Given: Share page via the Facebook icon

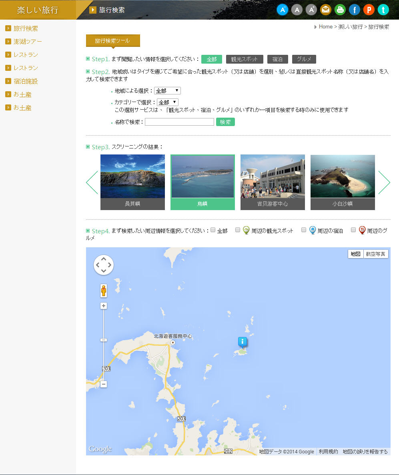Looking at the screenshot, I should click(355, 10).
